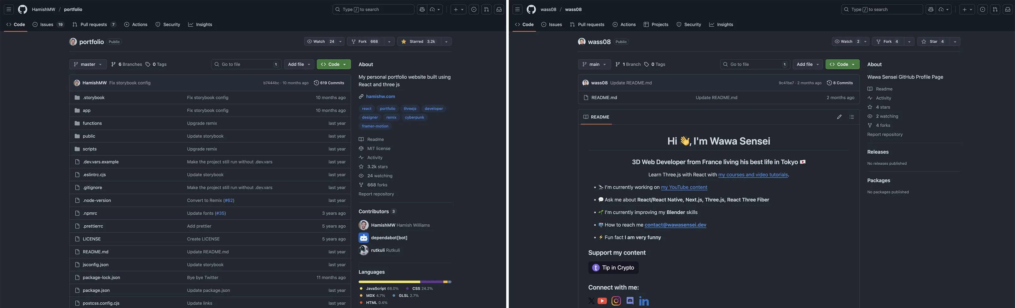Open Security tab in wass08 repo
Viewport: 1015px width, 308px height.
(x=688, y=25)
